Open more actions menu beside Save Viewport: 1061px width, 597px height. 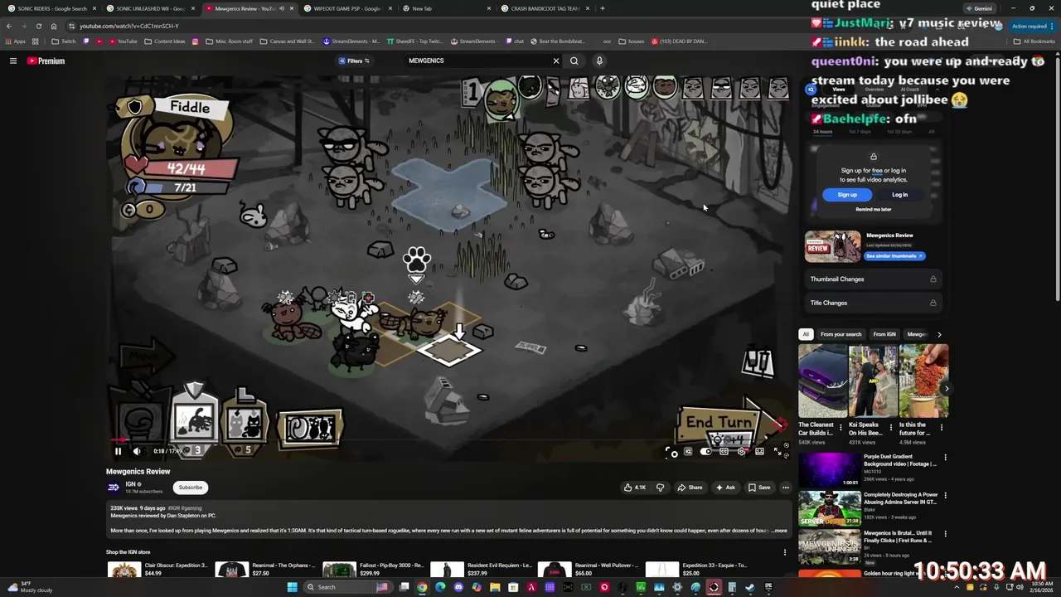click(786, 488)
